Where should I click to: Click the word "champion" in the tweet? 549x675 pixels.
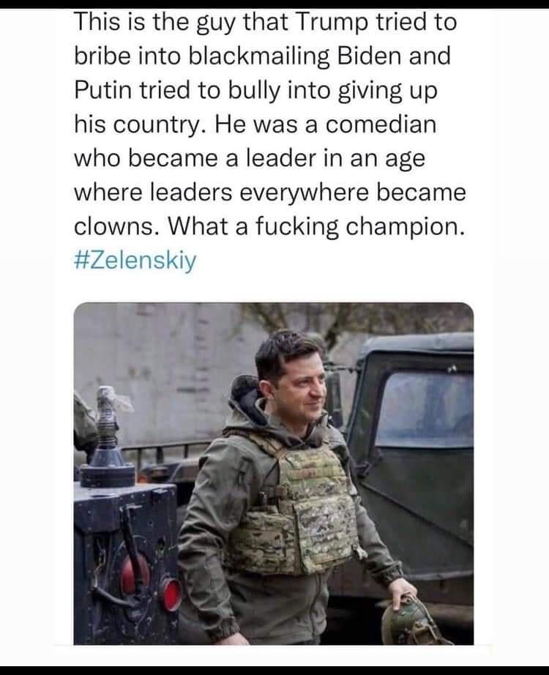pos(402,227)
